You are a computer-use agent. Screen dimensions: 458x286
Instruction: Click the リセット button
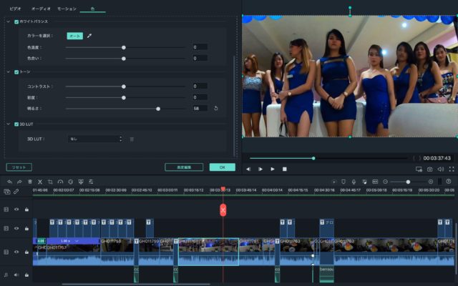19,167
